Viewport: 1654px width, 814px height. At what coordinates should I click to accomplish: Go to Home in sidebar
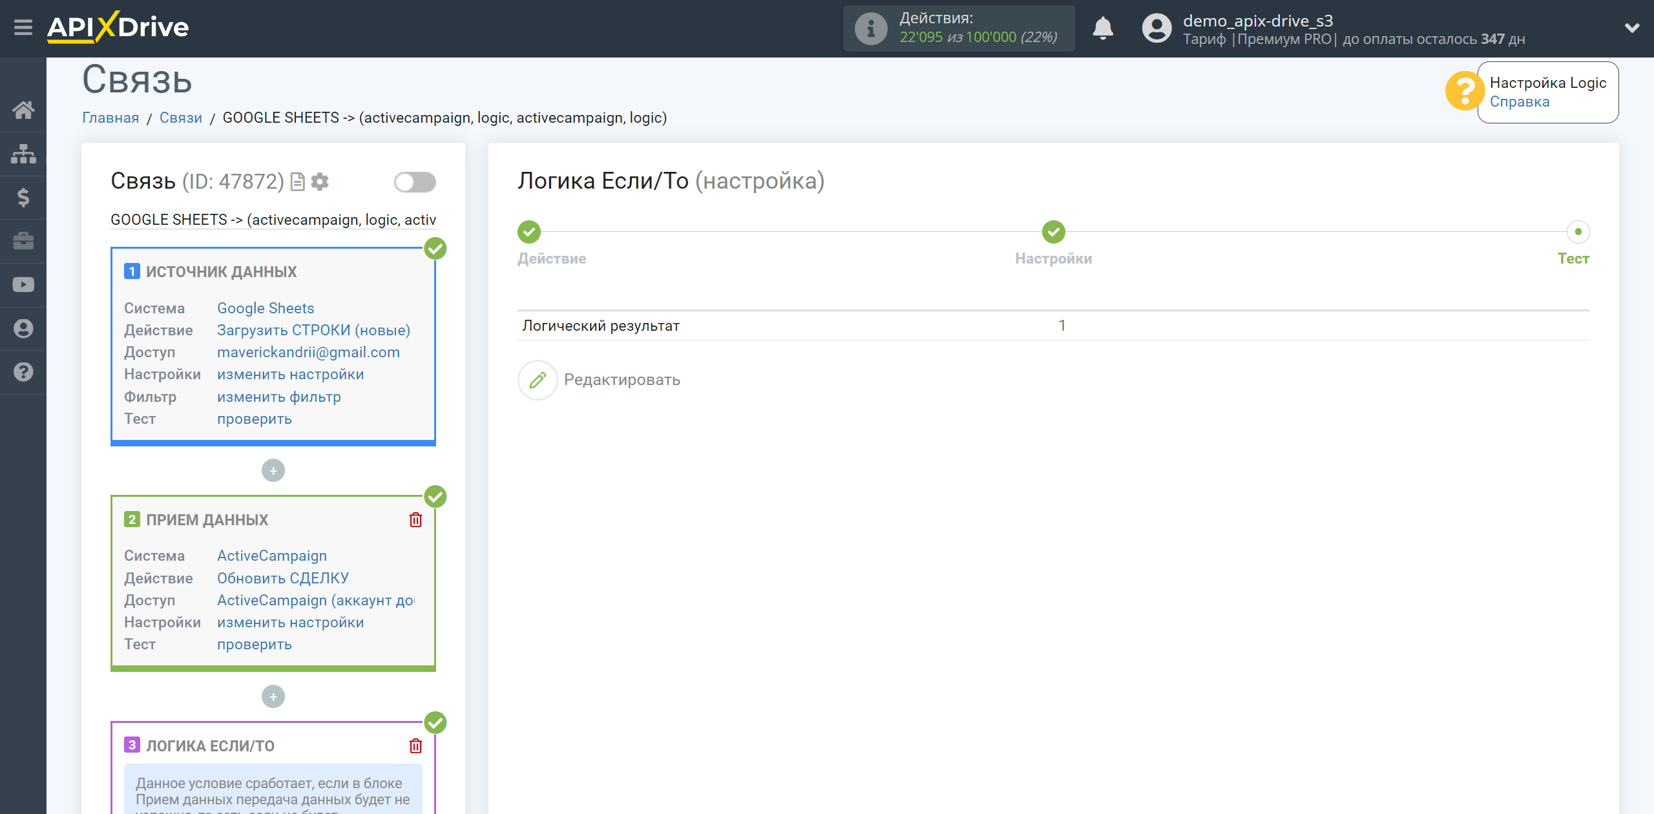(x=23, y=110)
